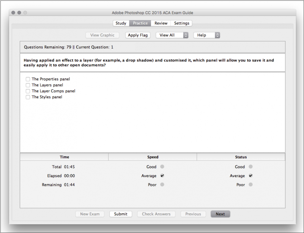Open the Help dropdown menu
This screenshot has height=233, width=304.
[207, 35]
